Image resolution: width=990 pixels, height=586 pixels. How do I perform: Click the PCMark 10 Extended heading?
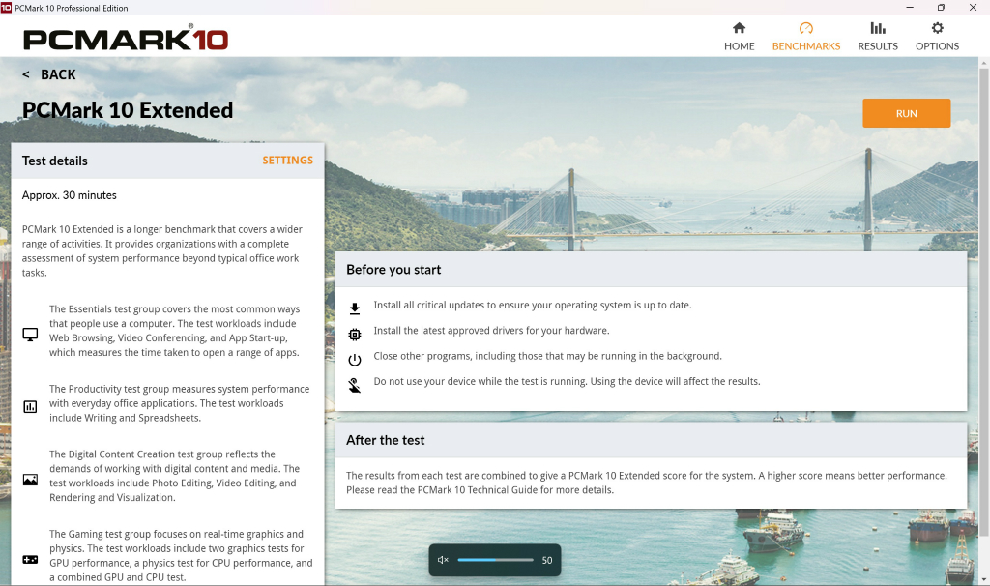pos(127,110)
